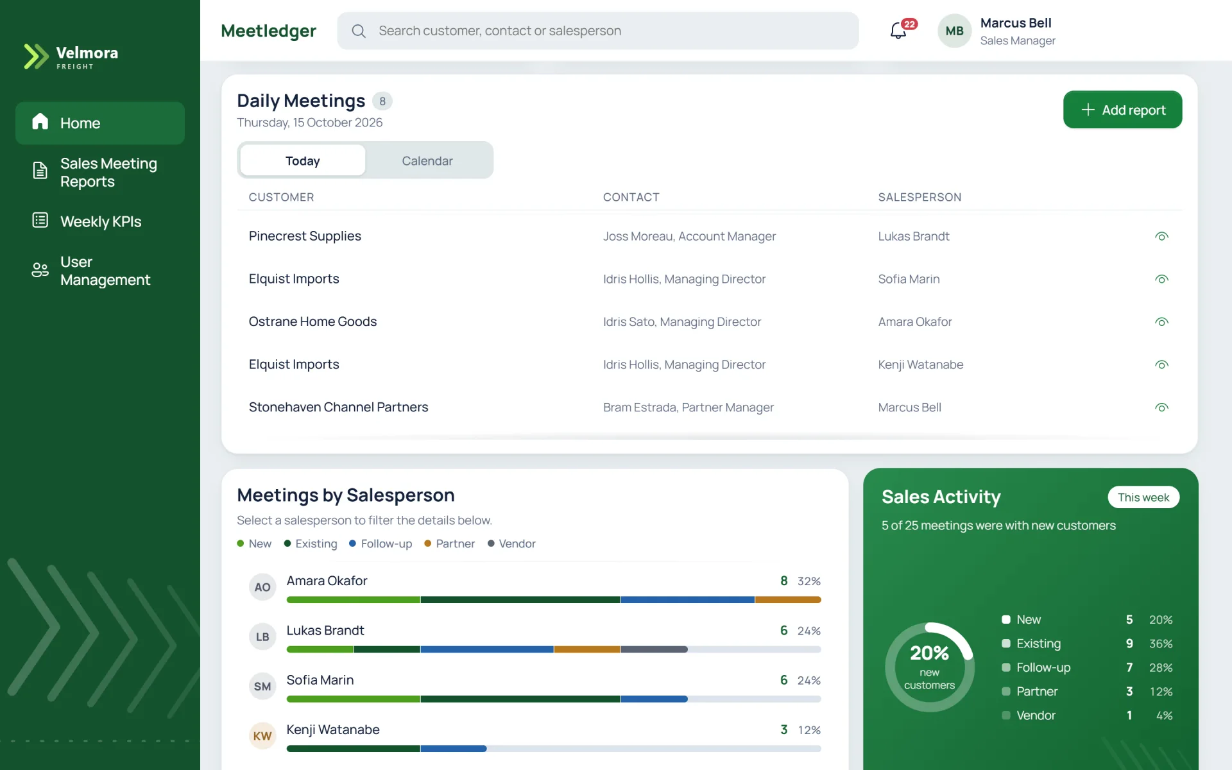1232x770 pixels.
Task: Click the Weekly KPIs list icon
Action: pyautogui.click(x=40, y=221)
